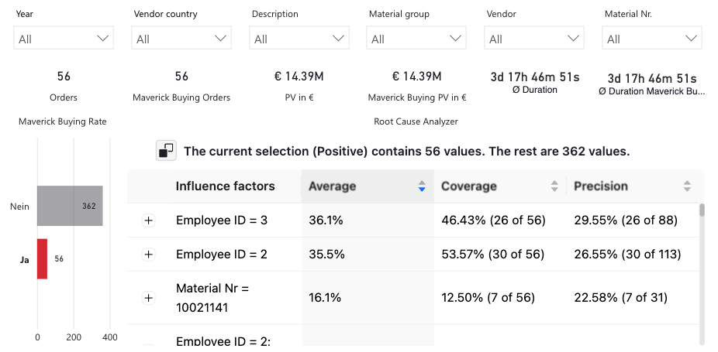Viewport: 718px width, 352px height.
Task: Click the Maverick Buying PV in € value
Action: (416, 77)
